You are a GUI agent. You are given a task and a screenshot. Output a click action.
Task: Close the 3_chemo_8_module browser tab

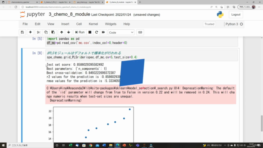pyautogui.click(x=135, y=2)
